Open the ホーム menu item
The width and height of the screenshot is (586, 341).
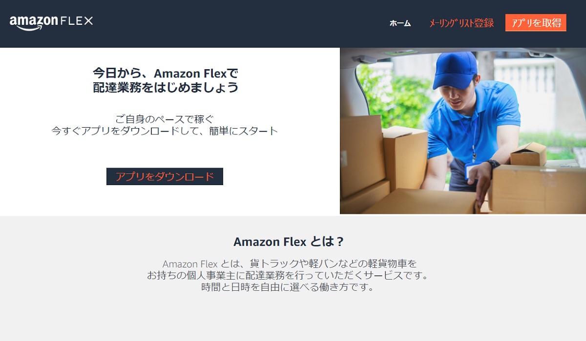400,23
